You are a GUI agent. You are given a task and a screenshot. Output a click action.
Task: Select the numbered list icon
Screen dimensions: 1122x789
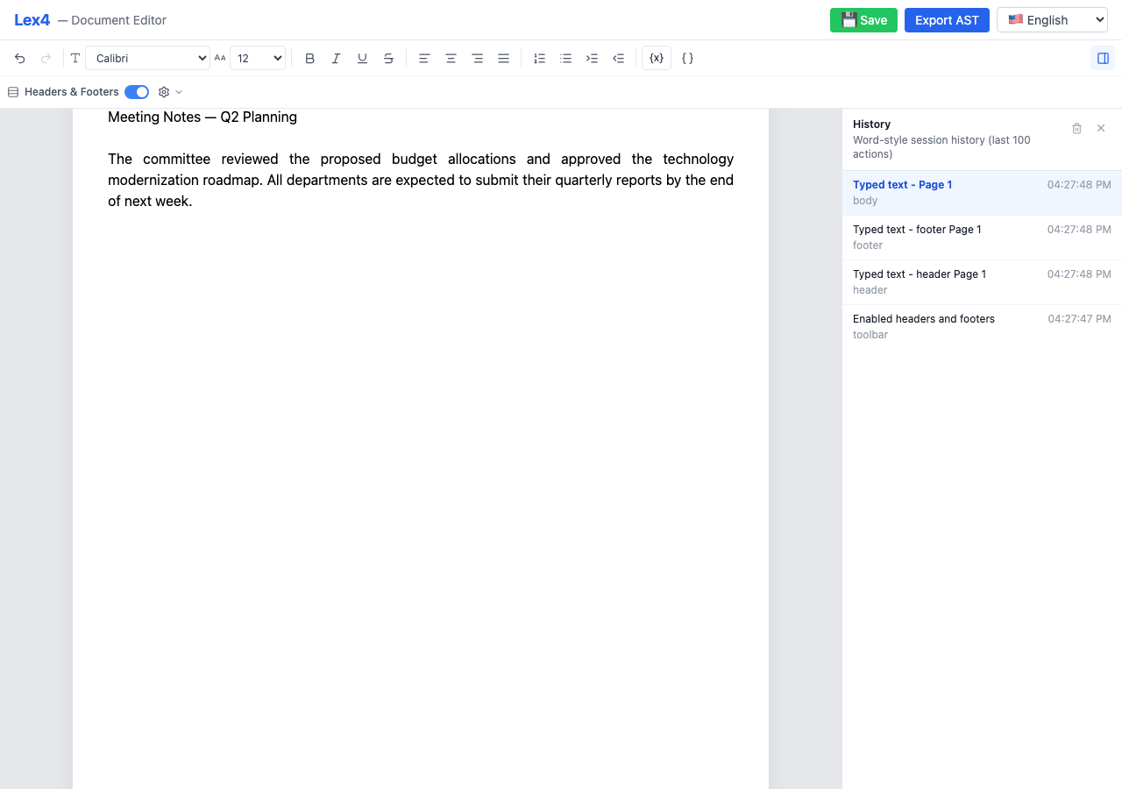[x=539, y=58]
